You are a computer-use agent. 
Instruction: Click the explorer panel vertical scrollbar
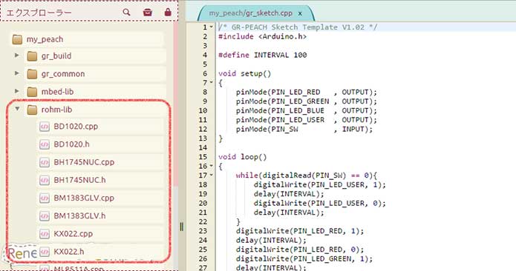click(x=176, y=105)
